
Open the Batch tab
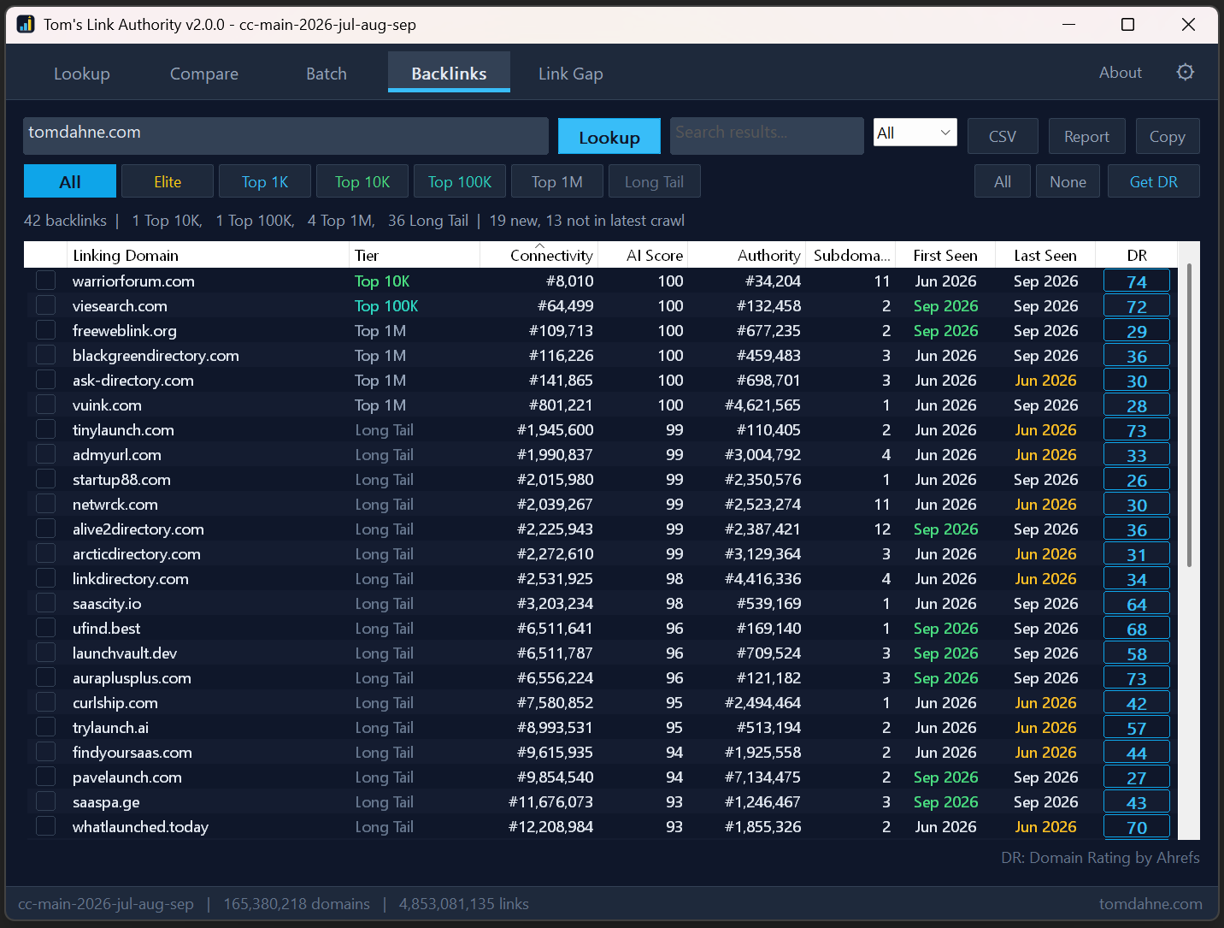tap(327, 74)
